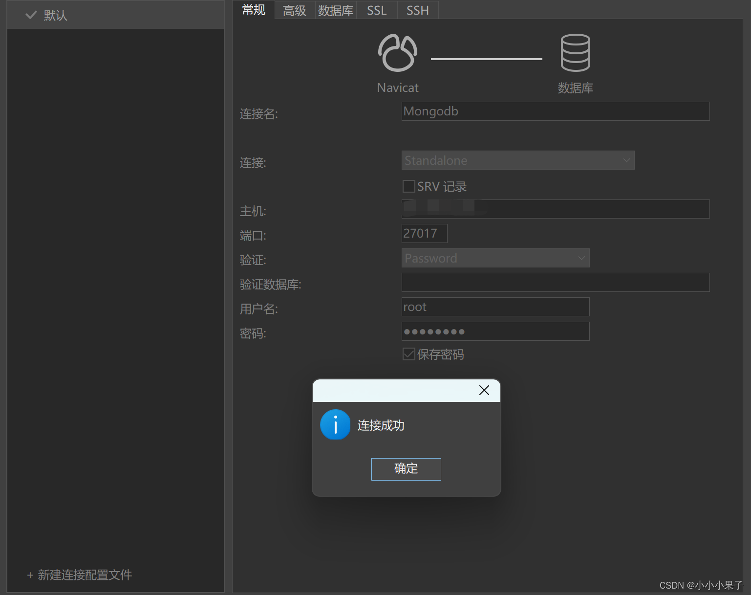751x595 pixels.
Task: Switch to the 高级 tab
Action: [x=294, y=10]
